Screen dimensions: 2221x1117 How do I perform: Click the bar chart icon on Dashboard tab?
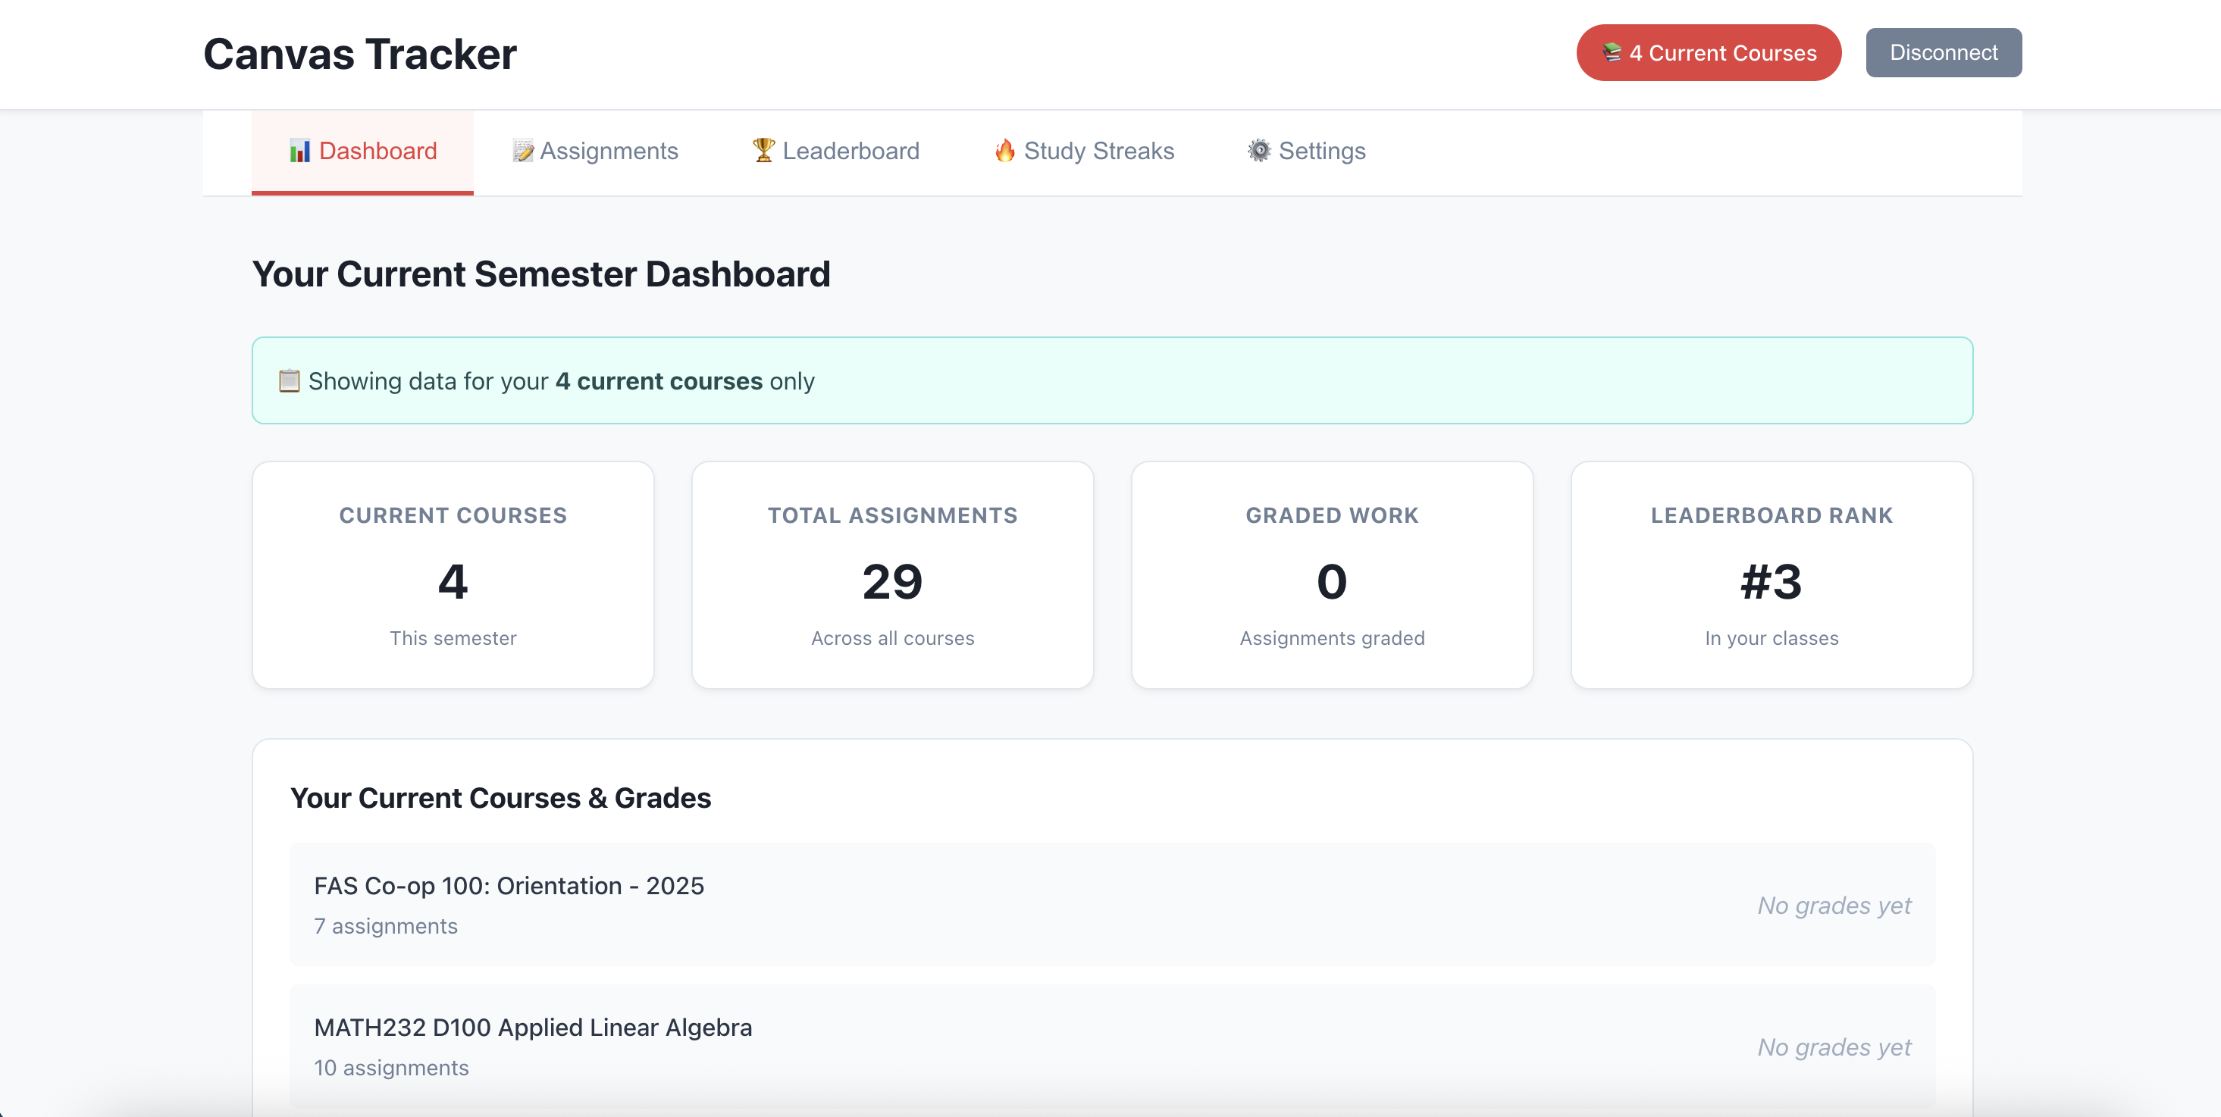299,151
